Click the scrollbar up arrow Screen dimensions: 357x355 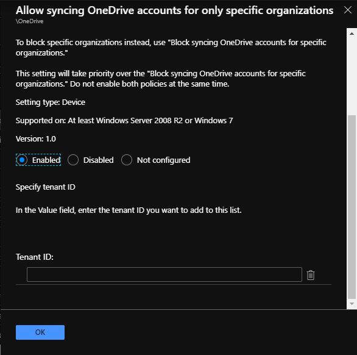[352, 34]
